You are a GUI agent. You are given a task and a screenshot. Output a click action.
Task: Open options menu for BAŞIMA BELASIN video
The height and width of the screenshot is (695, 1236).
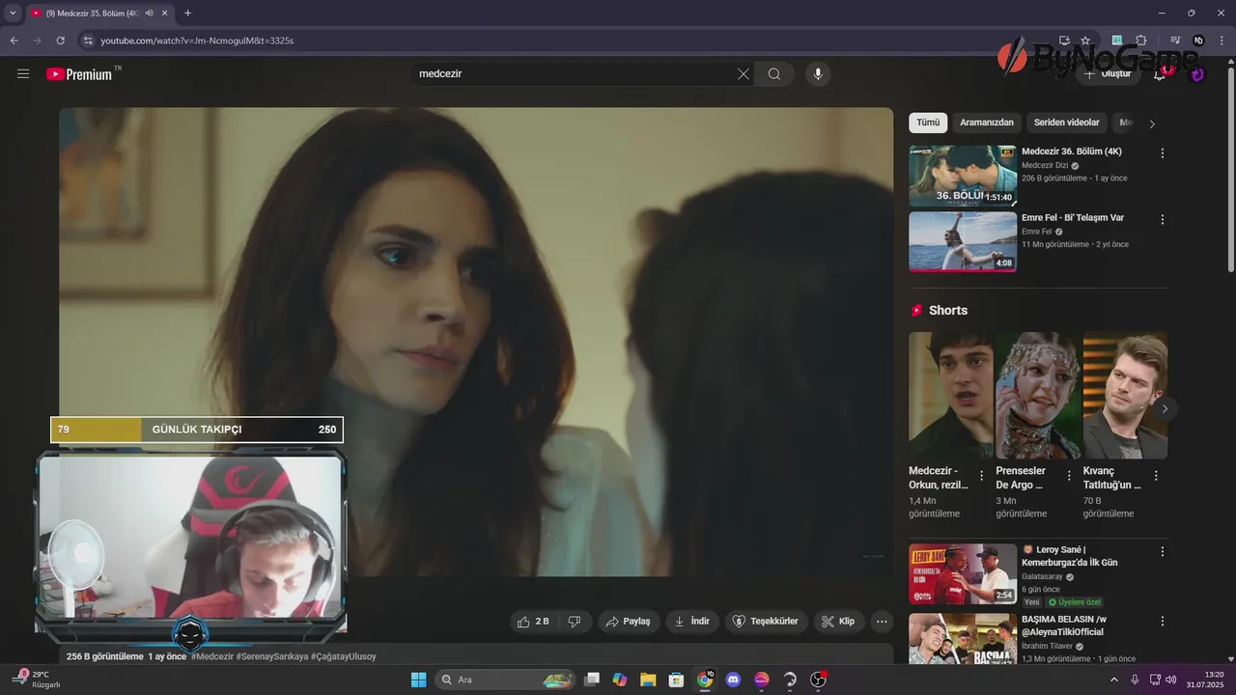click(1163, 621)
